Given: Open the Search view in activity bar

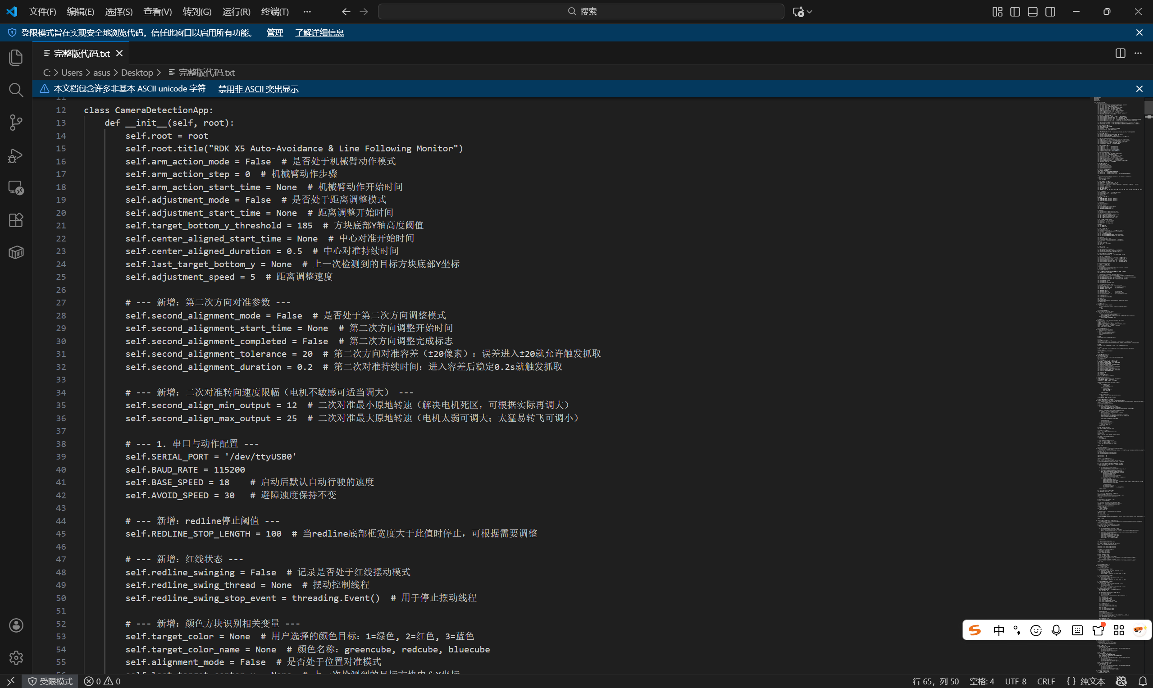Looking at the screenshot, I should coord(16,90).
